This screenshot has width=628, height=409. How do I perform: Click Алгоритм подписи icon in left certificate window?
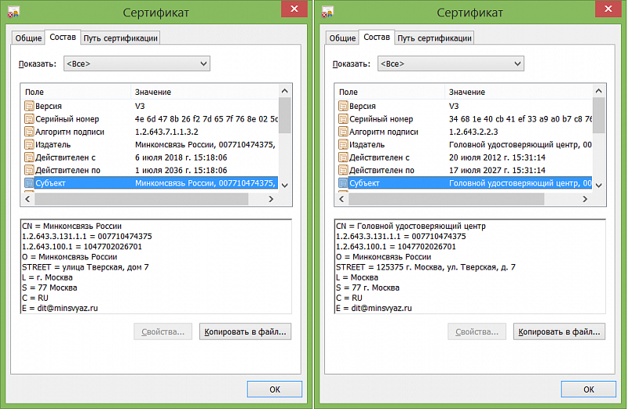(x=29, y=132)
